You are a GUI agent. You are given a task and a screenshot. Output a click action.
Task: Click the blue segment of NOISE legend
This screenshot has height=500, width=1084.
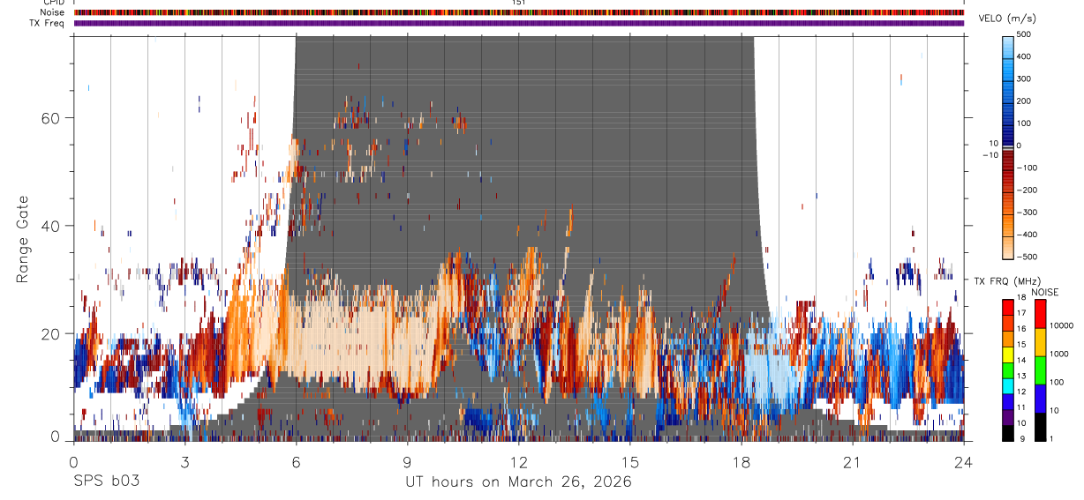(1040, 399)
